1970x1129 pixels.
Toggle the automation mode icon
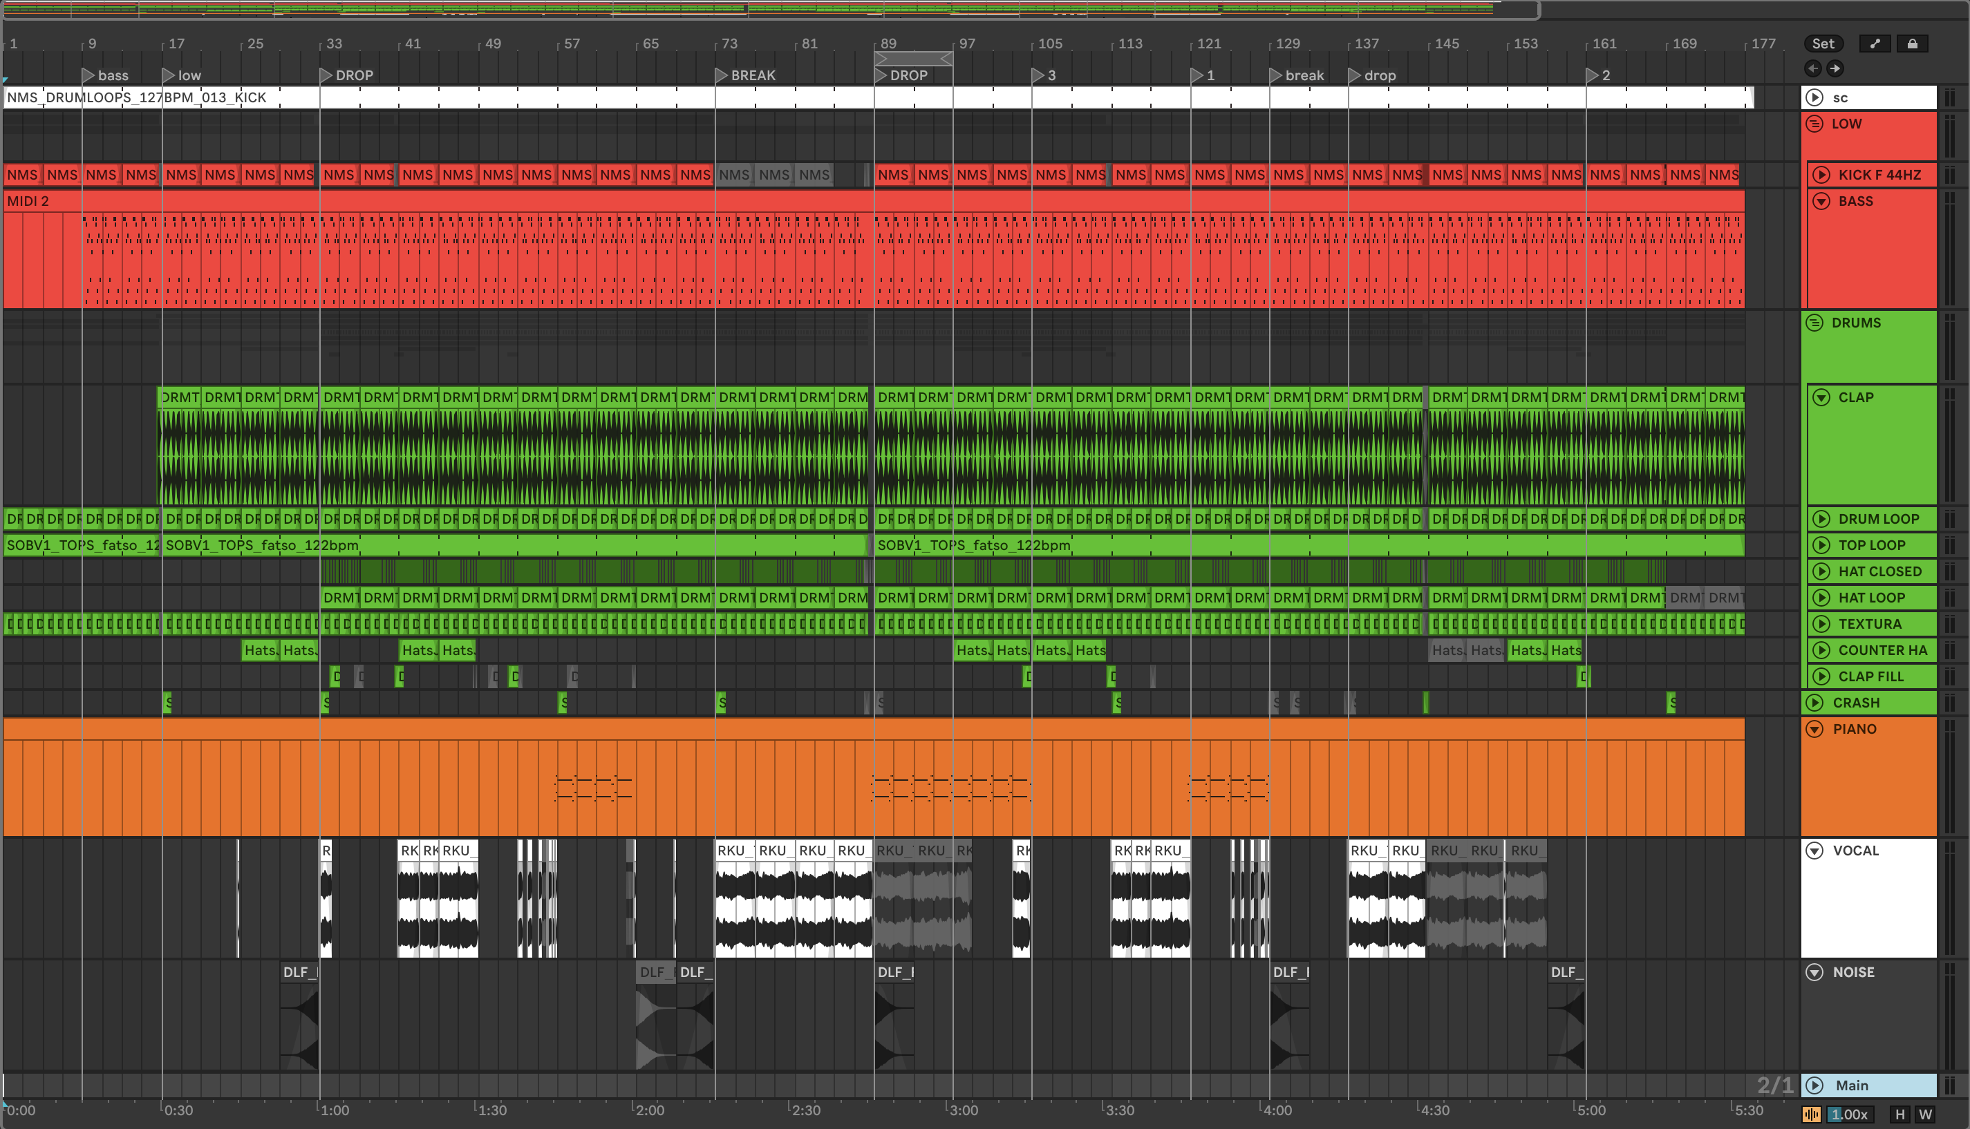(x=1875, y=44)
